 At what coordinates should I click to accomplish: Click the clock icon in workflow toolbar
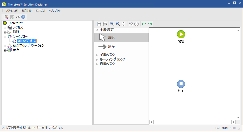pyautogui.click(x=136, y=24)
